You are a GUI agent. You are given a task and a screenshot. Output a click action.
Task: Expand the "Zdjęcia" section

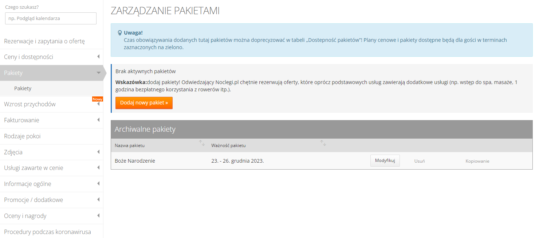point(51,152)
